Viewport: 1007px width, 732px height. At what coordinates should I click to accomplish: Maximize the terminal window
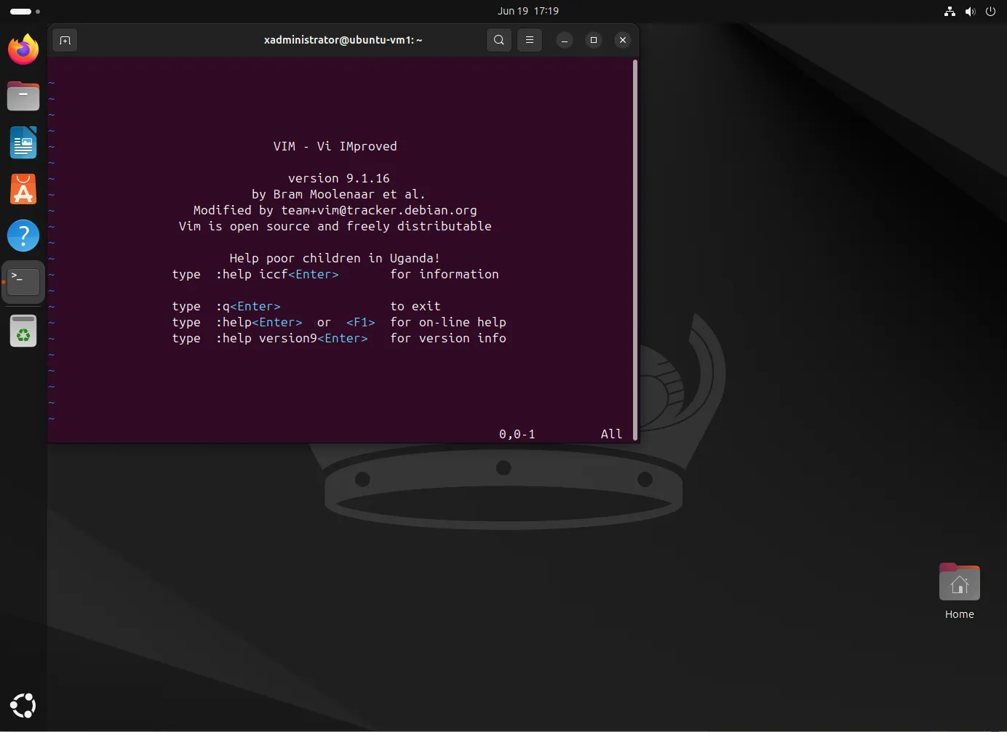594,40
